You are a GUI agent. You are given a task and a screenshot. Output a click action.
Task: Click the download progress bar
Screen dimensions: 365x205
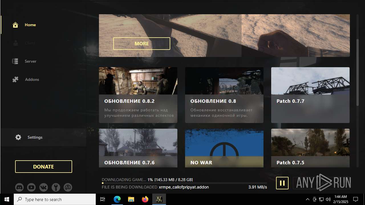click(x=184, y=183)
